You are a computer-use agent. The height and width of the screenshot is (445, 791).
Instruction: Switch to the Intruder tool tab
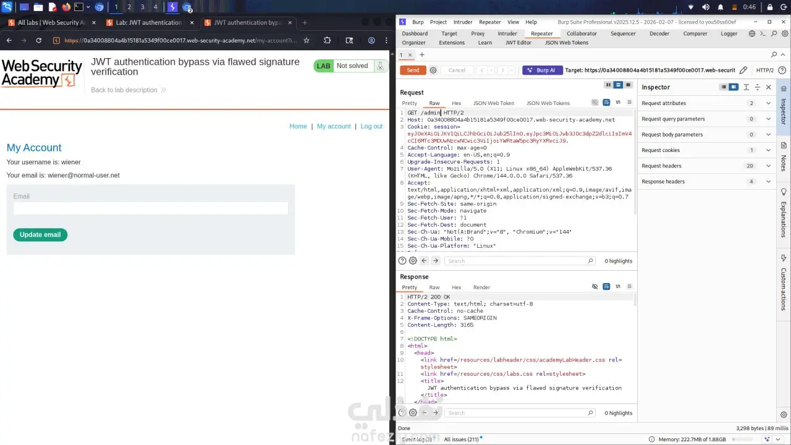tap(507, 33)
